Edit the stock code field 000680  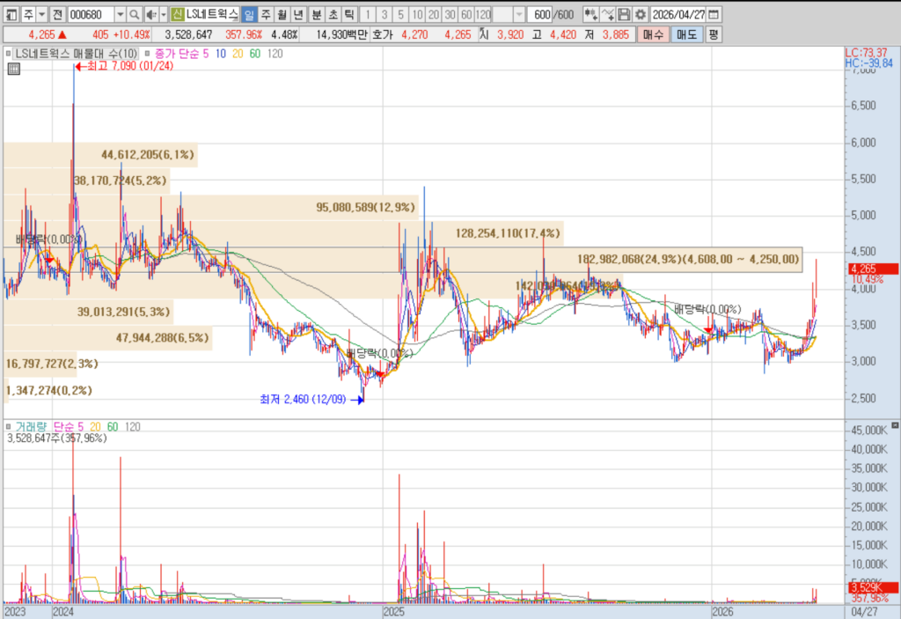click(x=91, y=14)
